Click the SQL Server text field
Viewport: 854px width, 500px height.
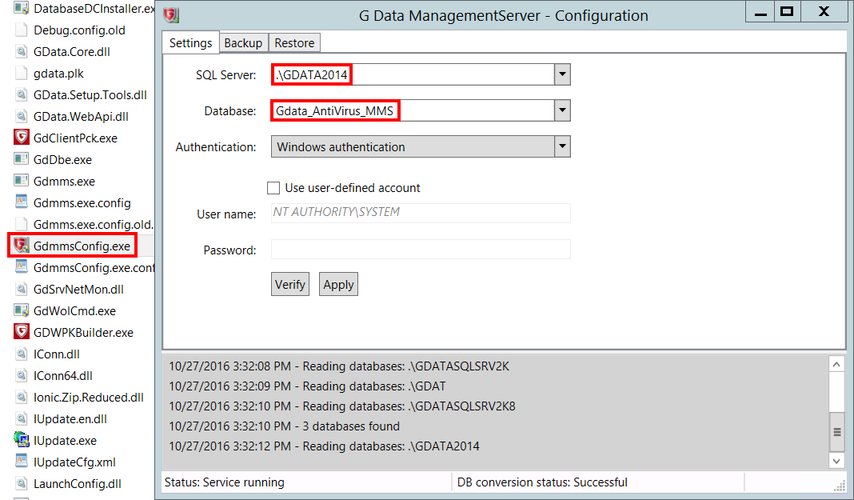pyautogui.click(x=413, y=74)
